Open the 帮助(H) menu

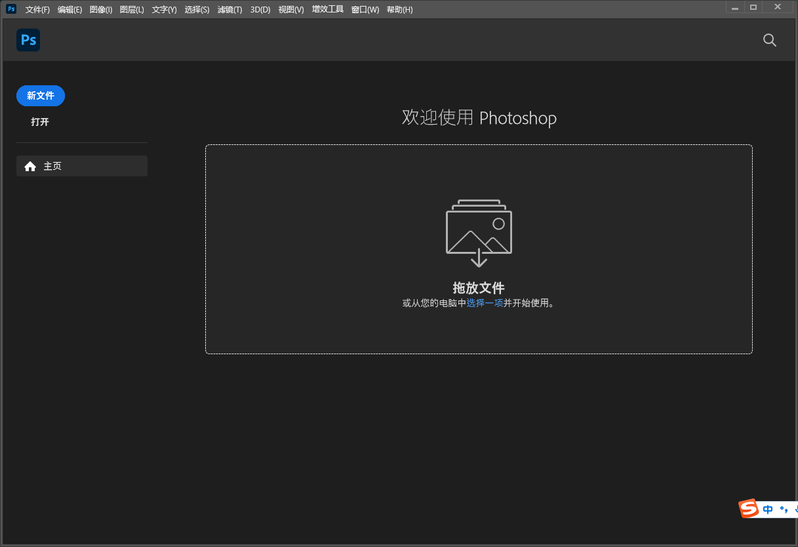point(399,9)
